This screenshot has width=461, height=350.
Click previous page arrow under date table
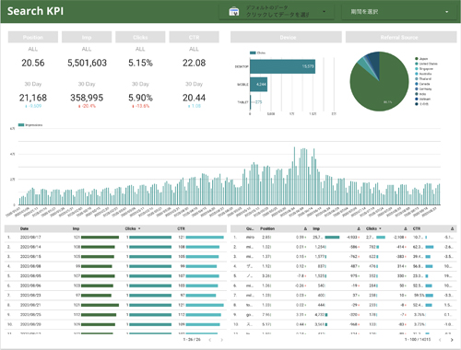click(x=210, y=340)
